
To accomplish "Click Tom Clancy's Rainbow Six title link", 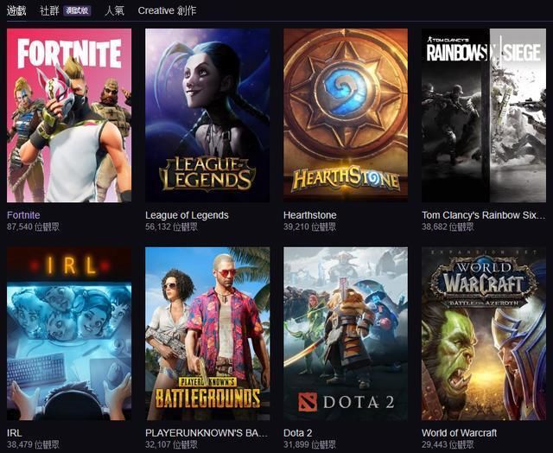I will pos(484,215).
